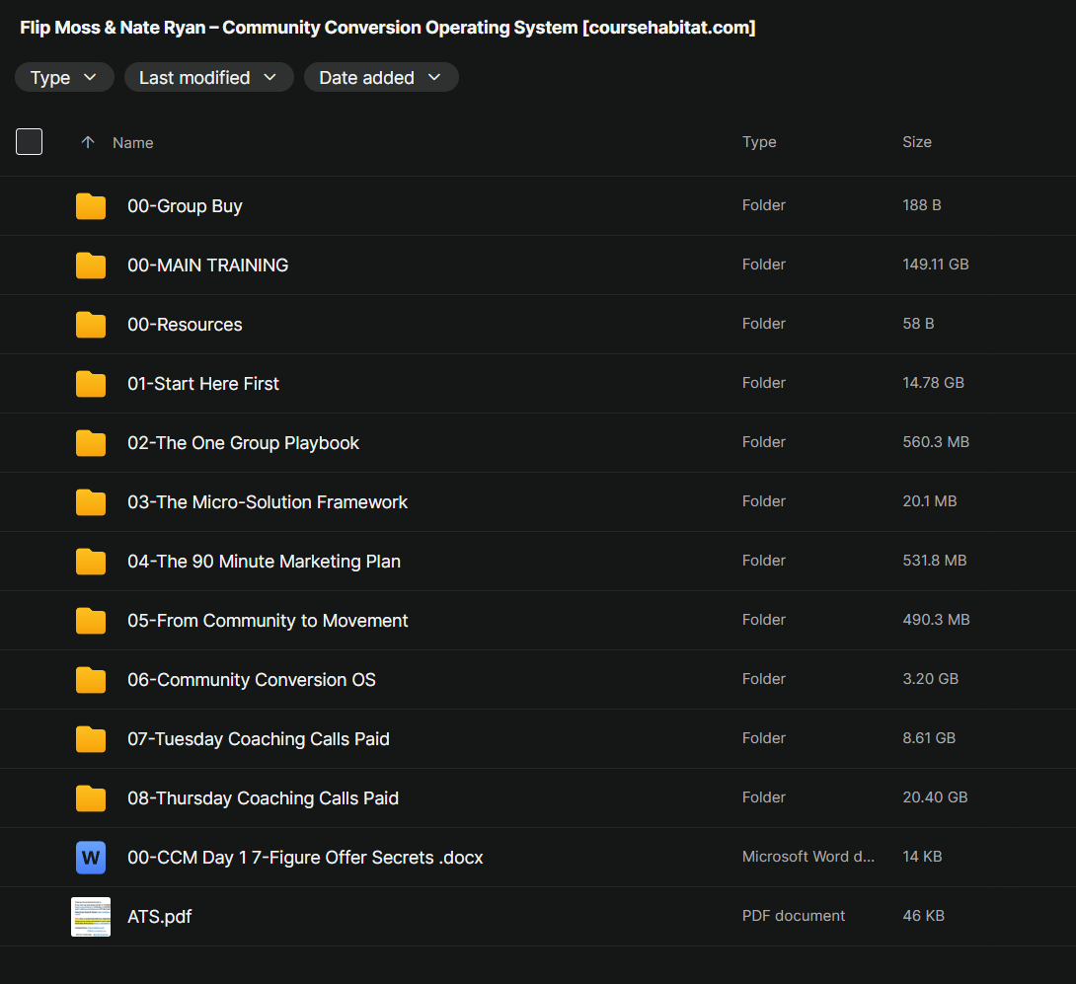1076x984 pixels.
Task: Open 03-The Micro-Solution Framework name
Action: click(268, 502)
